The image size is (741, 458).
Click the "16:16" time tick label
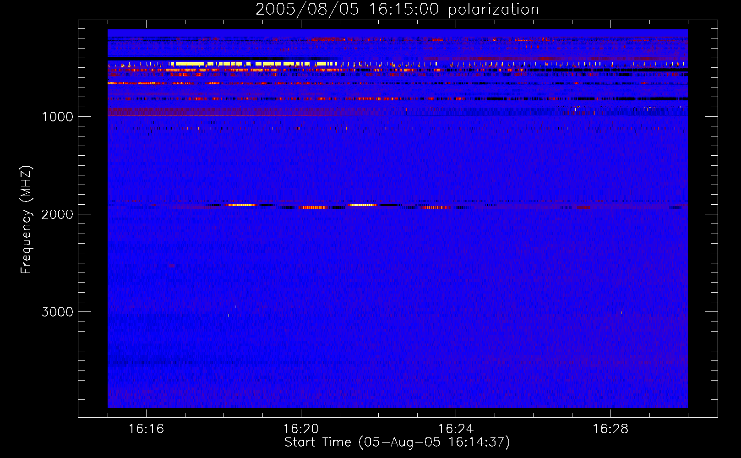click(x=146, y=429)
